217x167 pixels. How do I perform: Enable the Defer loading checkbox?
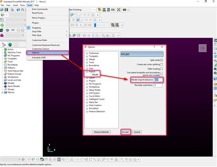click(x=162, y=69)
